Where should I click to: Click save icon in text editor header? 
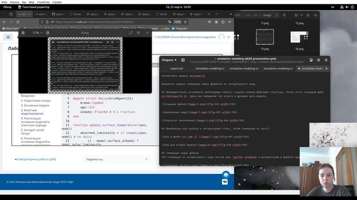(311, 60)
